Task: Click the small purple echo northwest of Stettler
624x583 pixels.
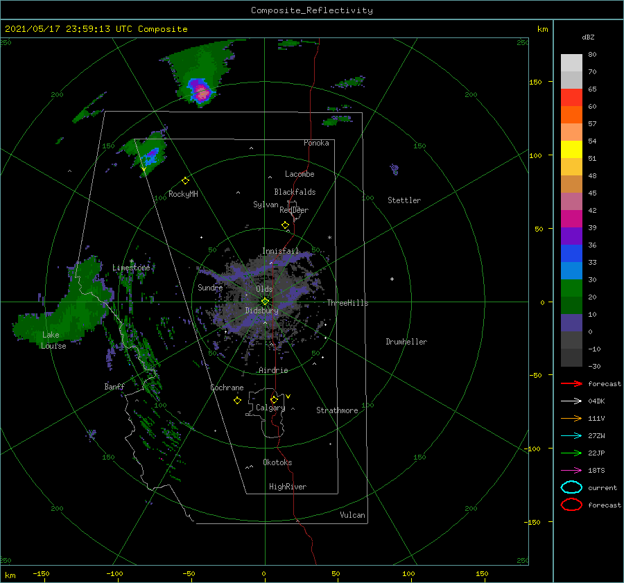Action: coord(395,169)
